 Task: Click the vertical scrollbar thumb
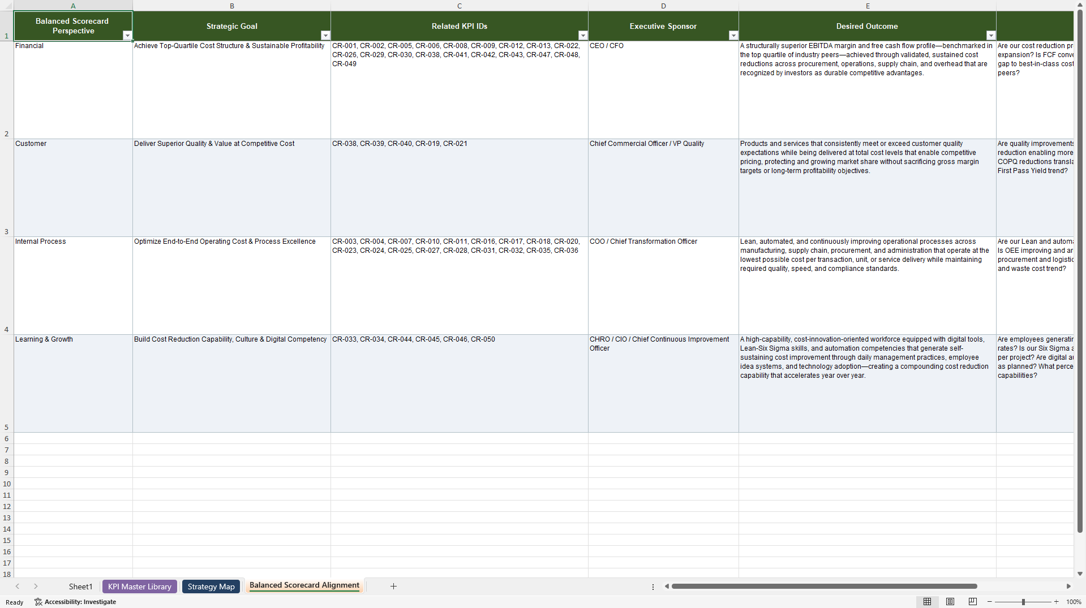tap(1080, 271)
